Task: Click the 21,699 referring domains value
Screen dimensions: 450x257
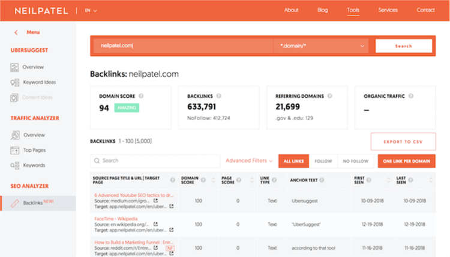Action: (x=287, y=107)
